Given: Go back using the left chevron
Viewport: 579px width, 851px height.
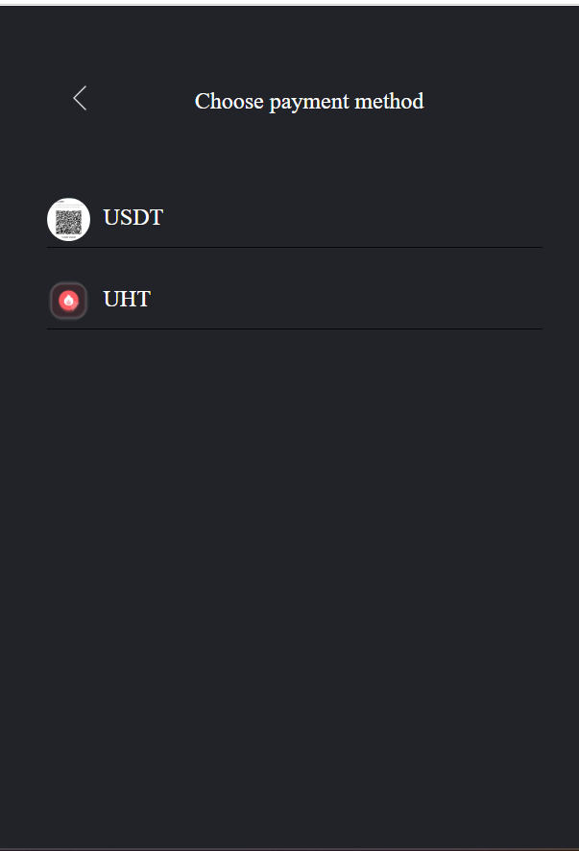Looking at the screenshot, I should 80,98.
